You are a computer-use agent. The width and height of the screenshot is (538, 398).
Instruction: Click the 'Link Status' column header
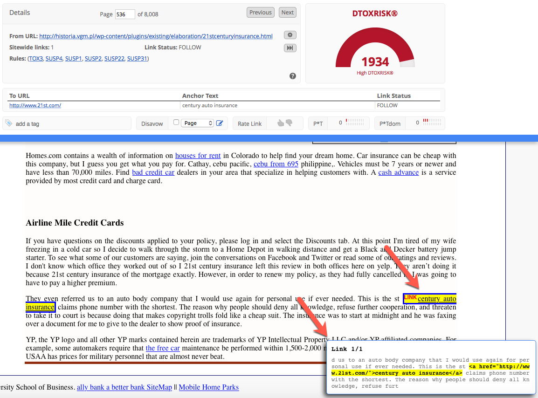point(394,96)
